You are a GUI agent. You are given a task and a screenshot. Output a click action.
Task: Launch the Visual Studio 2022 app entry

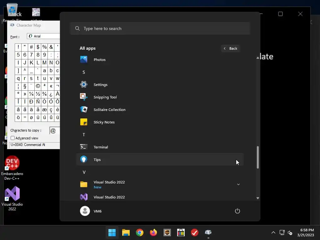point(160,197)
